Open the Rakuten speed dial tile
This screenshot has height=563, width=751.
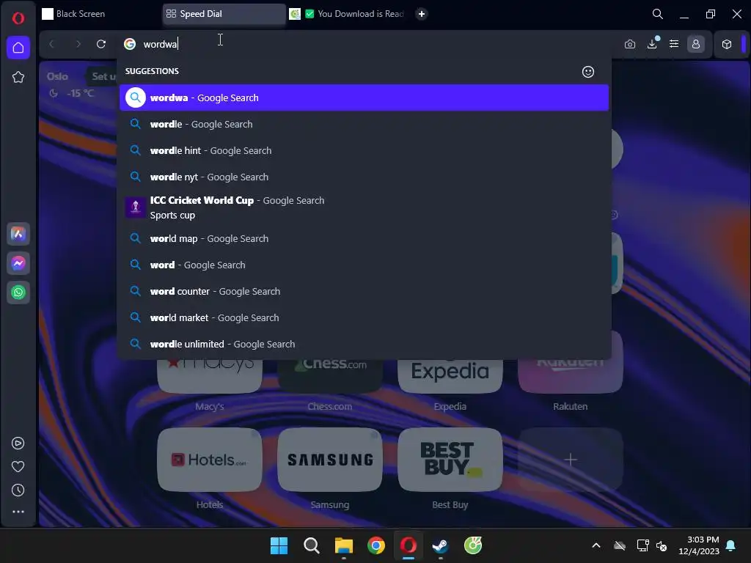click(x=570, y=376)
